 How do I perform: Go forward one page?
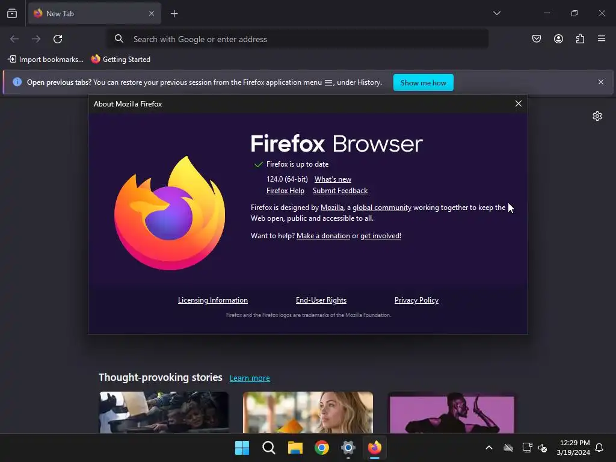click(36, 39)
